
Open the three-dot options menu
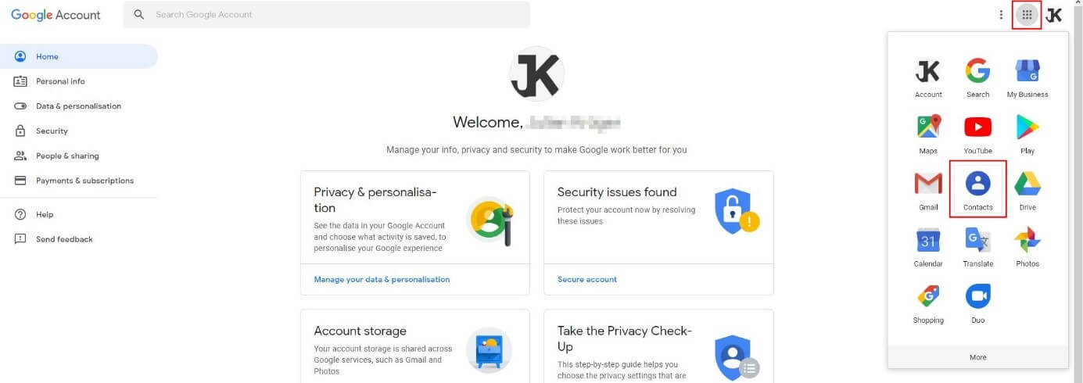tap(1001, 15)
